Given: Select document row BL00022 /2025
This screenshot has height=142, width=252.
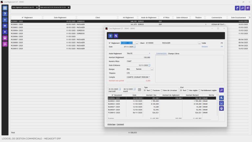Looking at the screenshot, I should [162, 101].
